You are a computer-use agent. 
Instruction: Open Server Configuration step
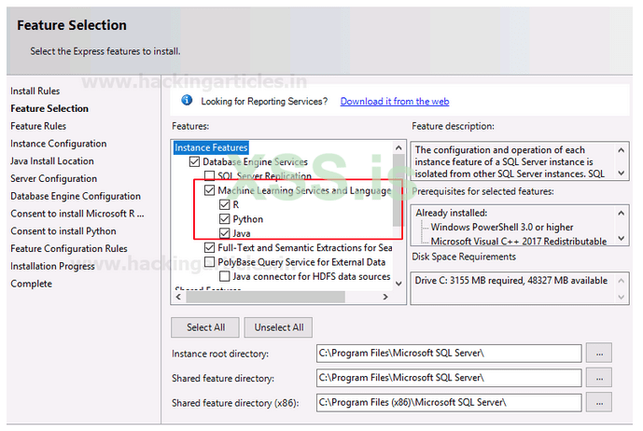(x=54, y=179)
